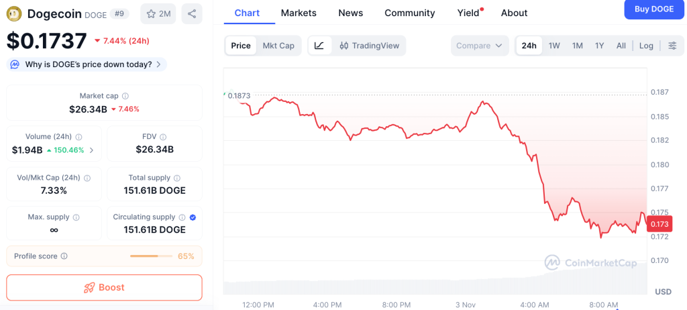Open the share icon button
This screenshot has width=687, height=310.
(191, 13)
